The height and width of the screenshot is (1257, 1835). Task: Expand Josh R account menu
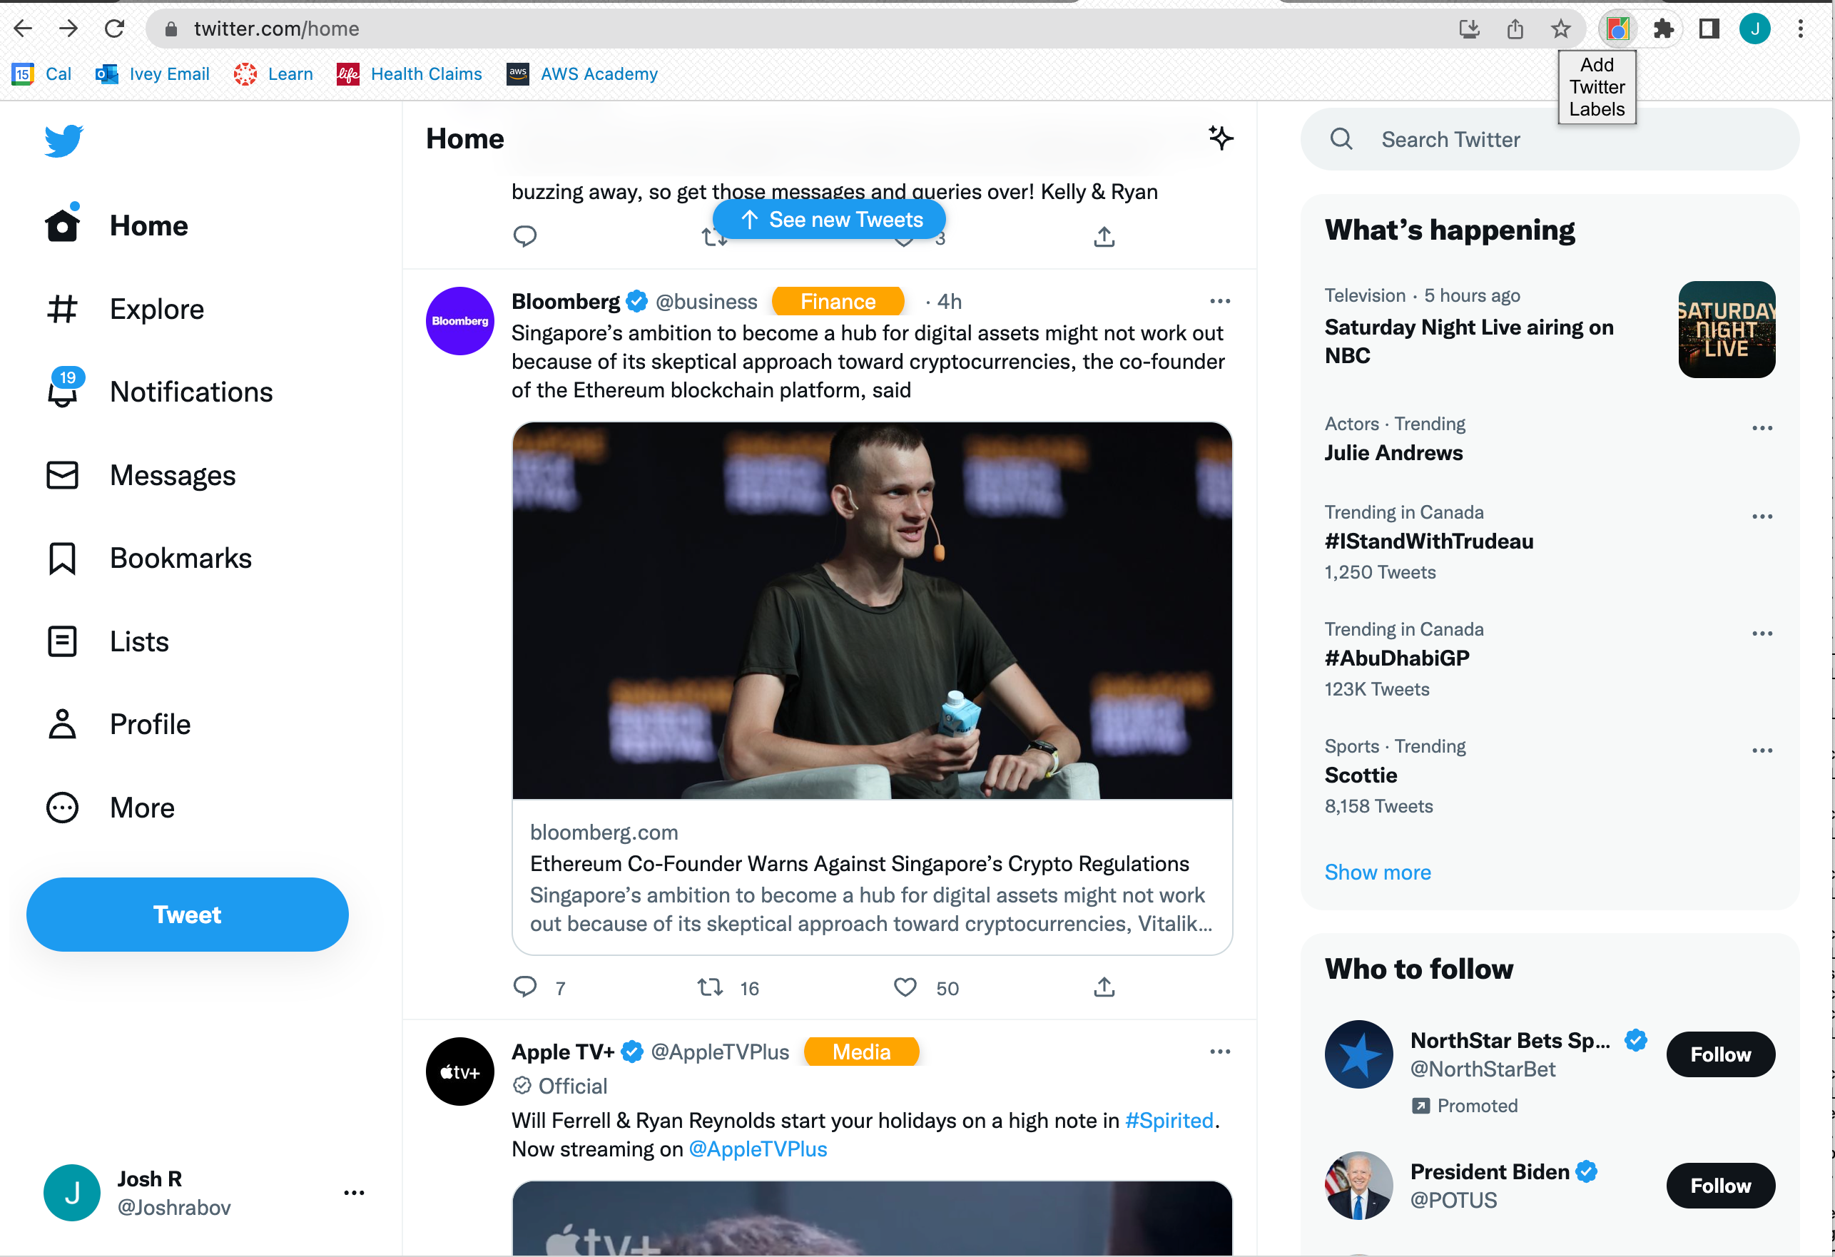pos(354,1192)
